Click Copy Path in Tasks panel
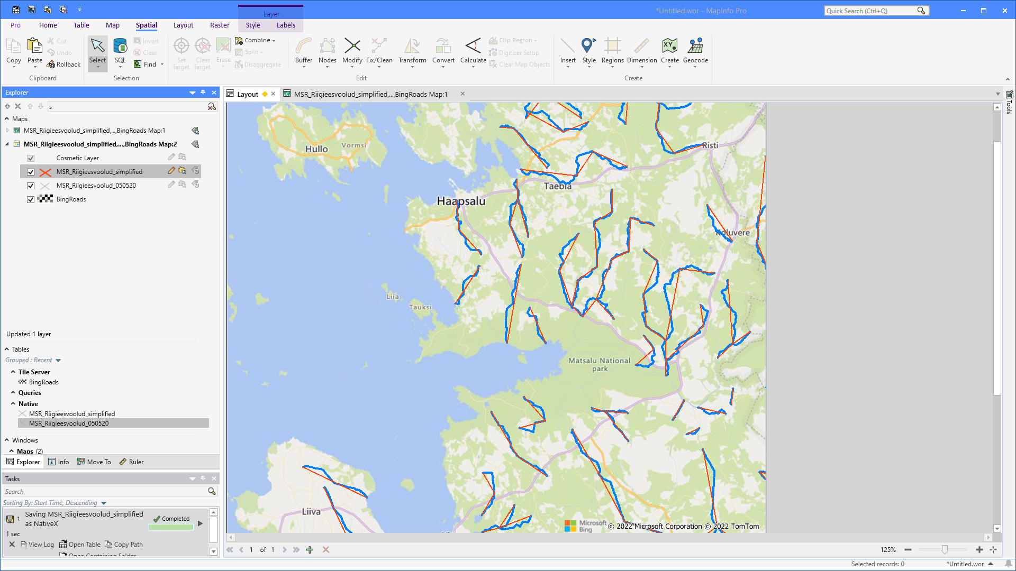1016x571 pixels. 128,544
